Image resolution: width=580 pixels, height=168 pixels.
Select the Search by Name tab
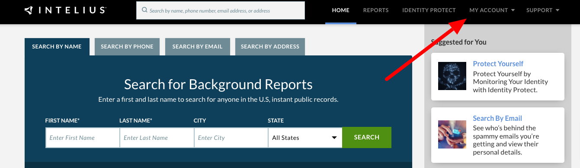pos(57,47)
